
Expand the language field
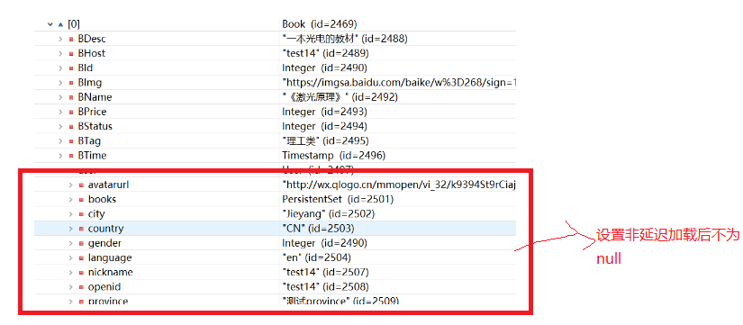coord(70,258)
